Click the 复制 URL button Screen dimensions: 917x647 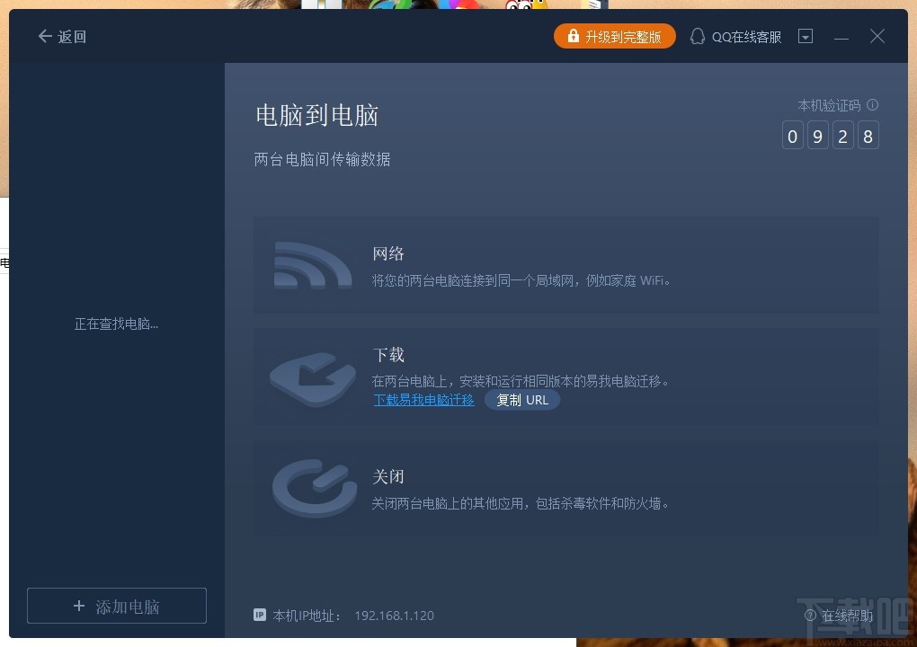tap(521, 400)
